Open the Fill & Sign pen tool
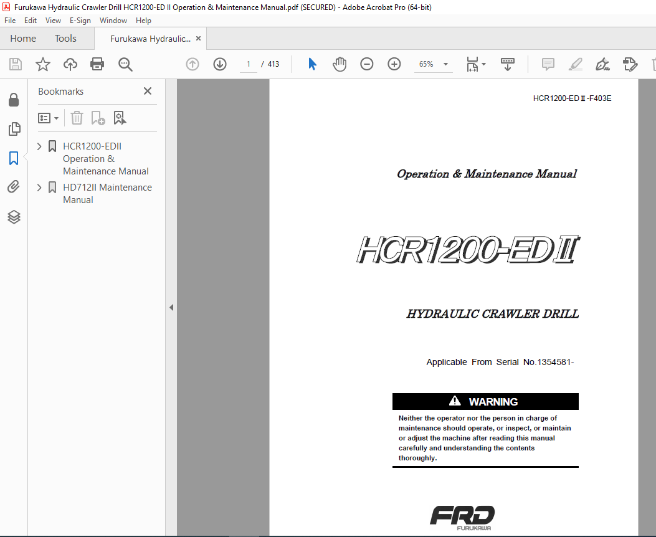The width and height of the screenshot is (656, 537). point(602,64)
